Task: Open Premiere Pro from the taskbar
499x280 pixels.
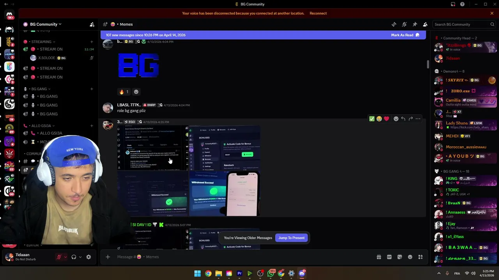Action: (x=239, y=273)
